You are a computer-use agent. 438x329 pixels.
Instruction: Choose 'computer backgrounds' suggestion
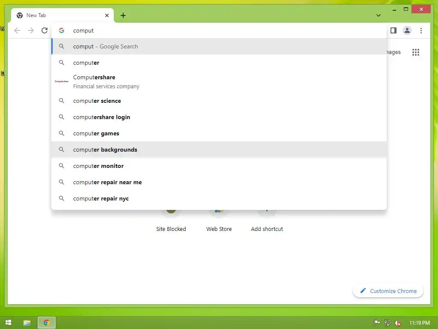click(219, 150)
